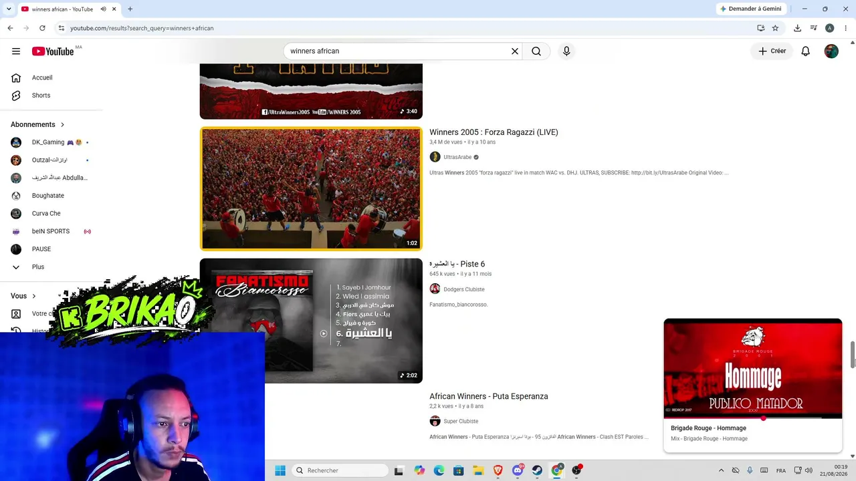The image size is (856, 481).
Task: Click the Créer button
Action: pyautogui.click(x=772, y=51)
